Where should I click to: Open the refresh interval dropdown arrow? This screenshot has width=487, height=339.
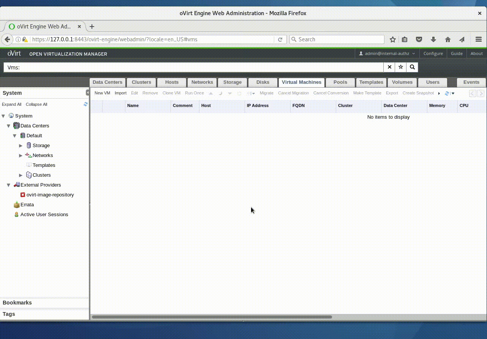[453, 93]
